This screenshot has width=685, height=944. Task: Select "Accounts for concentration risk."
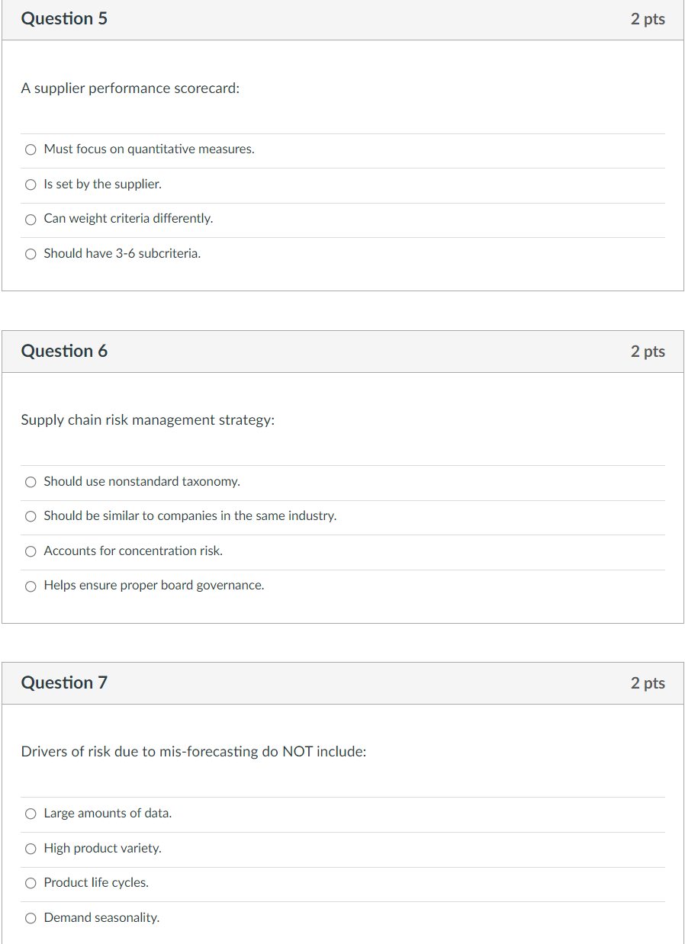coord(31,551)
